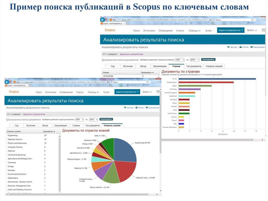The width and height of the screenshot is (268, 201).
Task: Toggle the Australia checkbox in the country table
Action: tap(104, 76)
